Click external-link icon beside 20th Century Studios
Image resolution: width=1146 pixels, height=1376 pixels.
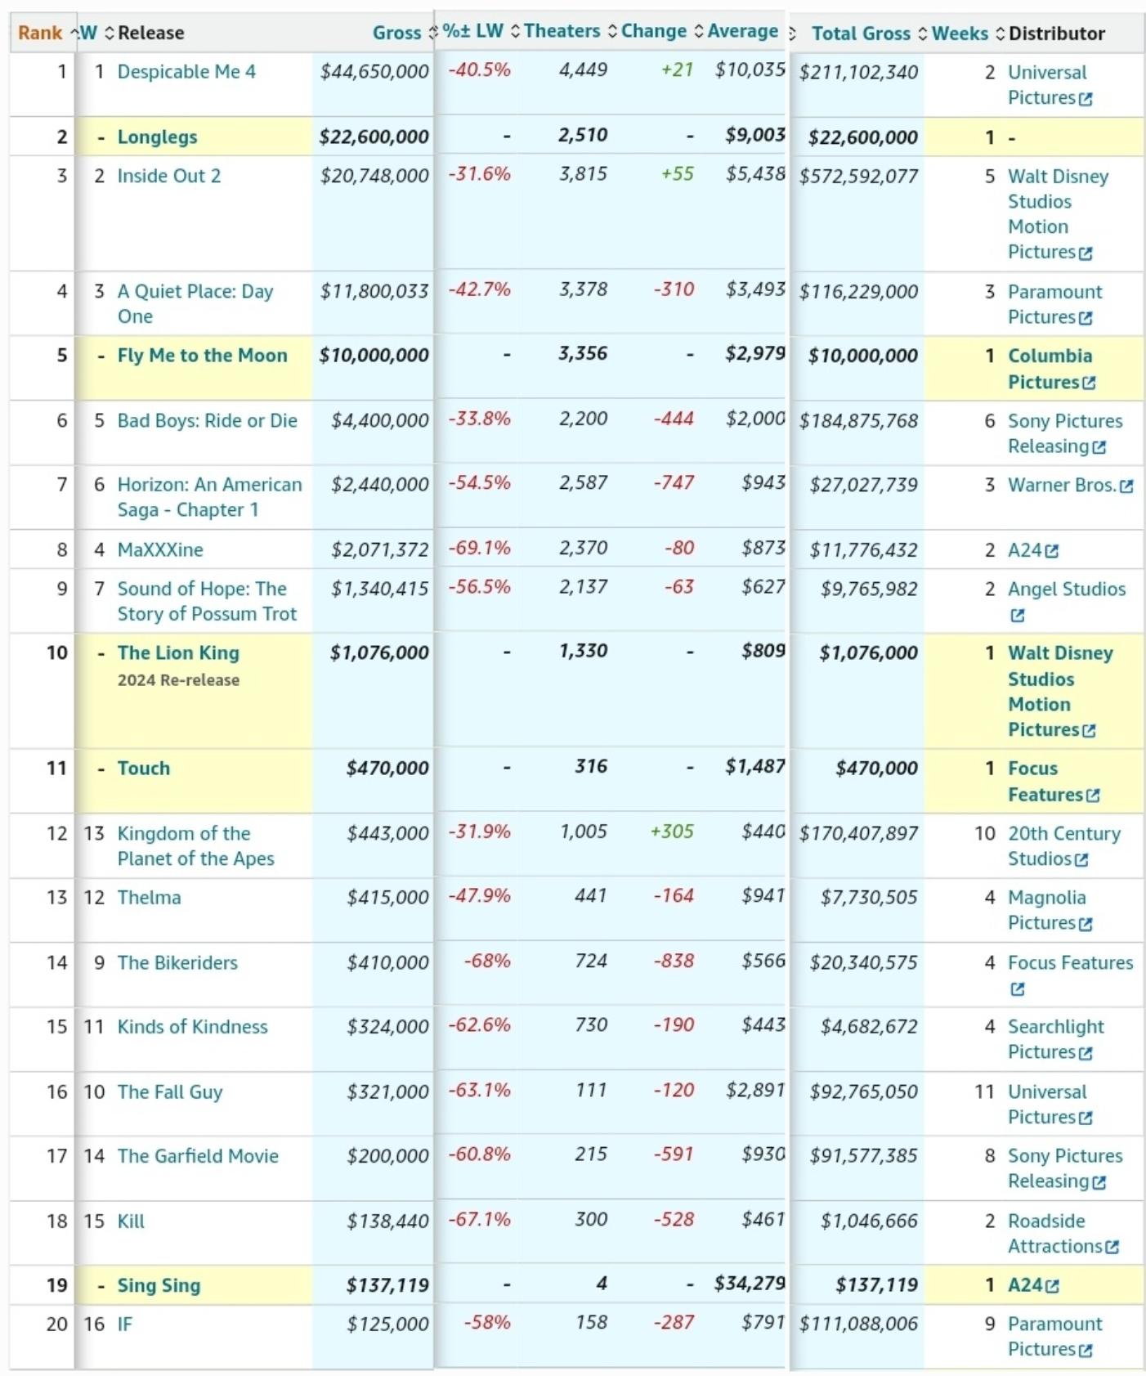pyautogui.click(x=1081, y=860)
